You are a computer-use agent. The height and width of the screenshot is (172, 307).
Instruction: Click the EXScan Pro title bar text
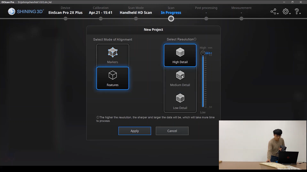pyautogui.click(x=8, y=2)
